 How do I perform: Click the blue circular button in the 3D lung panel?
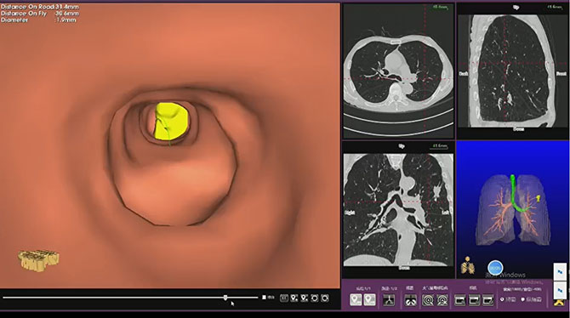click(x=495, y=268)
